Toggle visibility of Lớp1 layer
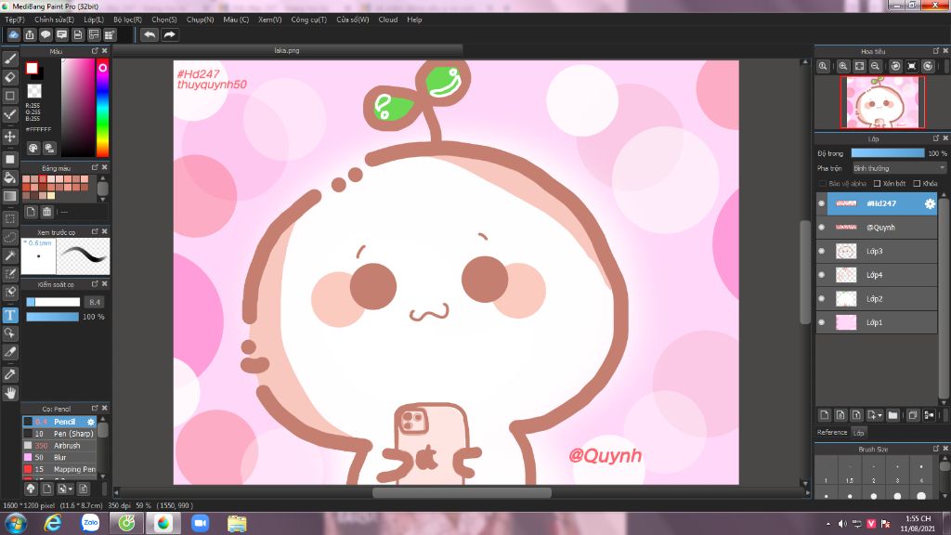Image resolution: width=951 pixels, height=535 pixels. 822,322
